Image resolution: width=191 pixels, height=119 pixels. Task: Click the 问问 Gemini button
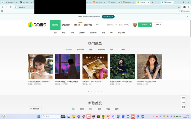167,2
